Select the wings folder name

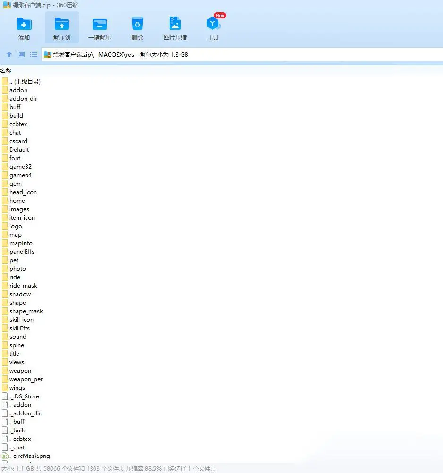(17, 388)
